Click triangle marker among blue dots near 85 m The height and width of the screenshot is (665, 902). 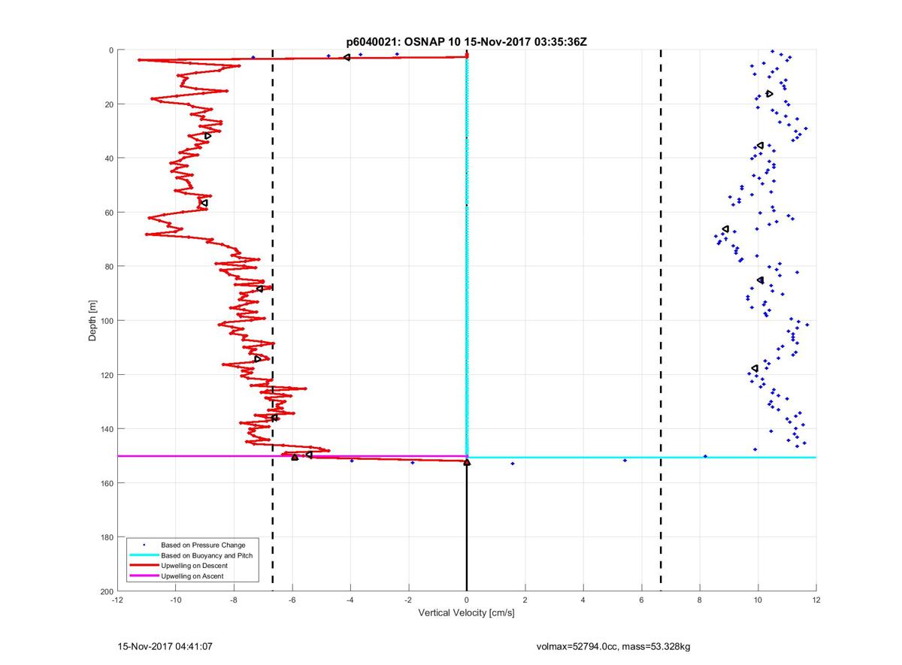pyautogui.click(x=760, y=280)
